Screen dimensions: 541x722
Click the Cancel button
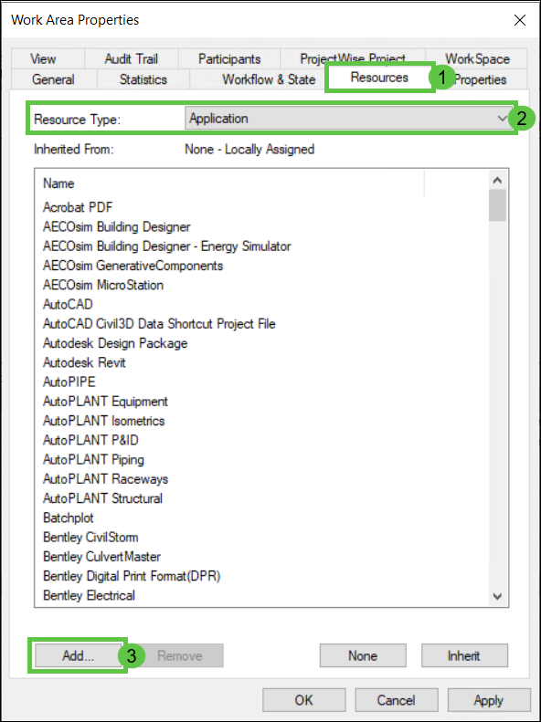[x=396, y=700]
